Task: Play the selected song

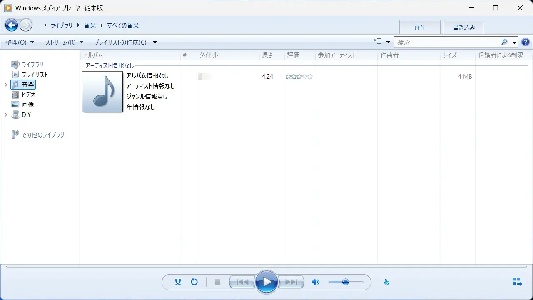Action: tap(266, 282)
